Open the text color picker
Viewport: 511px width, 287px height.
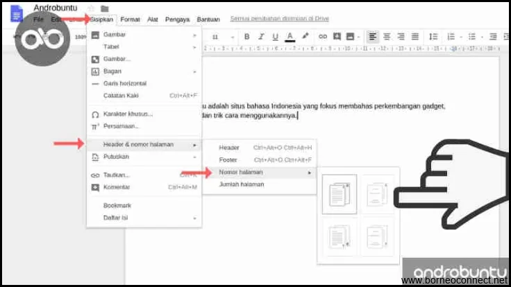click(x=290, y=37)
